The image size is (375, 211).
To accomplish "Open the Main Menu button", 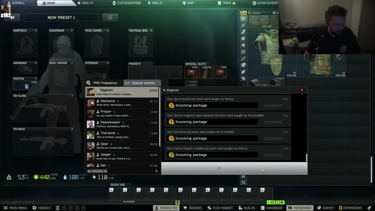I will click(x=15, y=208).
